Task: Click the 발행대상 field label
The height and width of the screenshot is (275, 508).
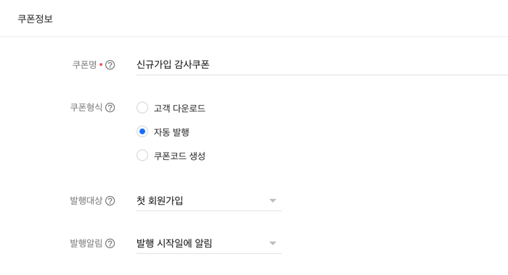Action: [86, 200]
